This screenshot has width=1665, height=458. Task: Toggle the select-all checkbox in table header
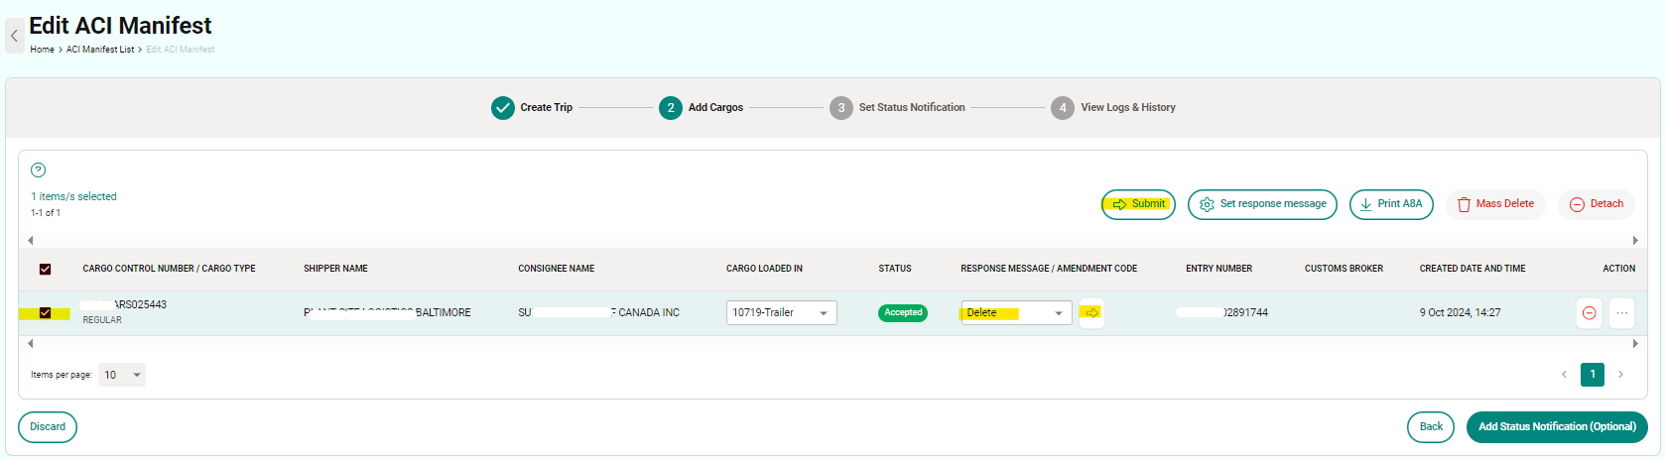45,269
